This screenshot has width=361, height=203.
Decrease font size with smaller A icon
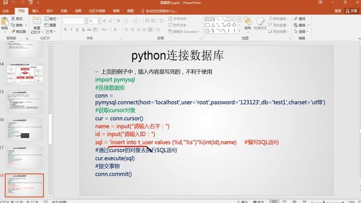[111, 21]
